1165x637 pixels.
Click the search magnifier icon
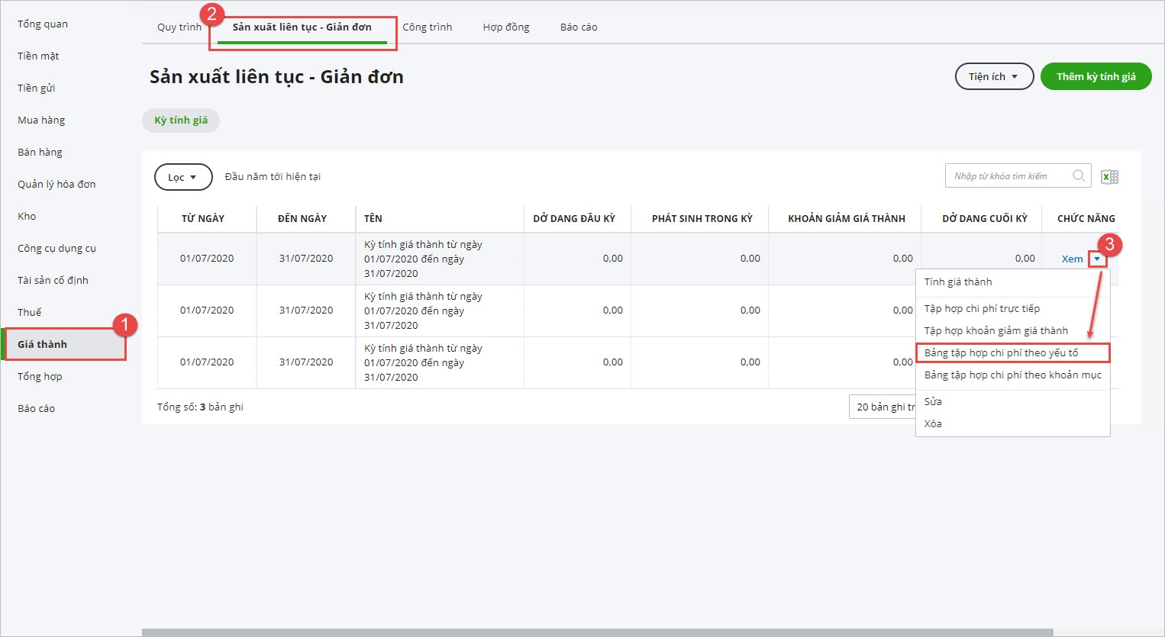[x=1078, y=176]
